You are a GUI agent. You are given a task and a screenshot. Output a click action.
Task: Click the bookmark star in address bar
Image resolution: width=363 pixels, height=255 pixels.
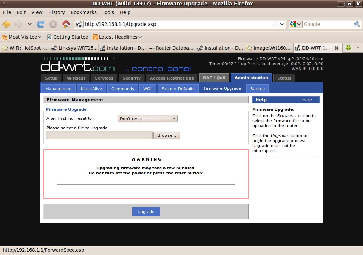[275, 24]
